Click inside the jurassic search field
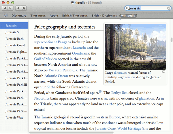The image size is (173, 134). (x=147, y=9)
